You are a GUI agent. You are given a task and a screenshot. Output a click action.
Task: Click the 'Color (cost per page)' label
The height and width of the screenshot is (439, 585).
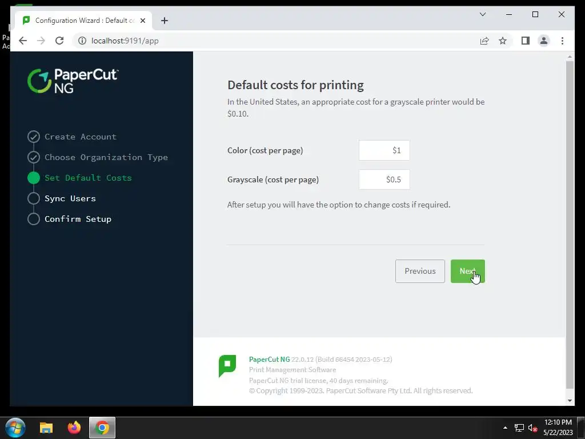point(265,150)
